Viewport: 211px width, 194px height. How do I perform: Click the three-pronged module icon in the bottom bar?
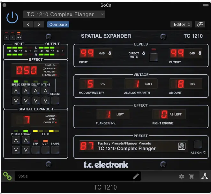pos(205,176)
